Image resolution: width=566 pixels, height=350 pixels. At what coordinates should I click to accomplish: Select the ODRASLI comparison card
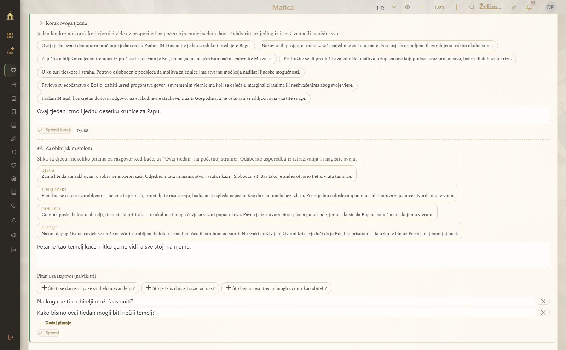click(237, 212)
